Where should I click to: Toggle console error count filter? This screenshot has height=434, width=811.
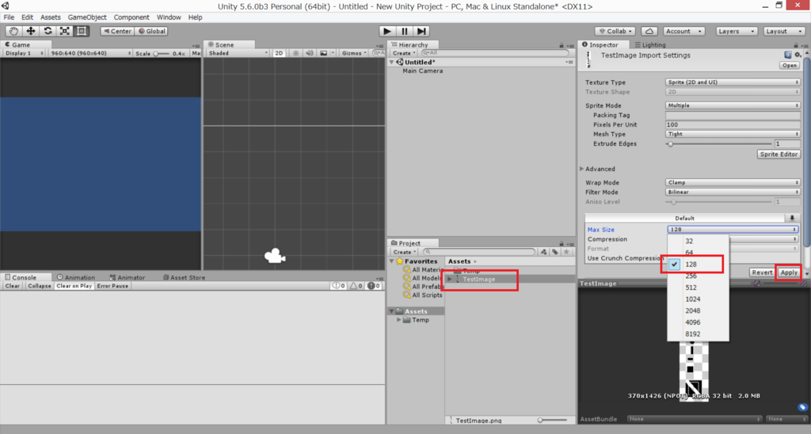[374, 286]
